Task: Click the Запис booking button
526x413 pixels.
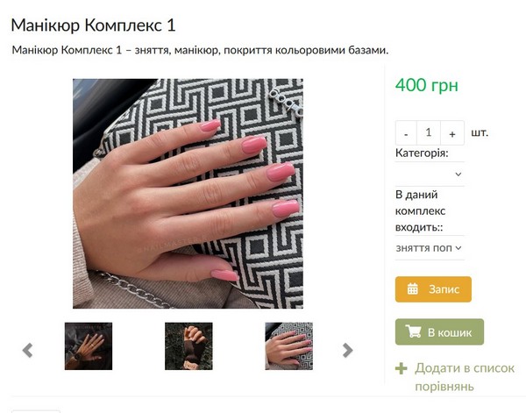Action: (433, 289)
